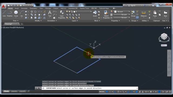Screen dimensions: 173x97
Task: Toggle Clean Screen in status bar
Action: pos(167,92)
